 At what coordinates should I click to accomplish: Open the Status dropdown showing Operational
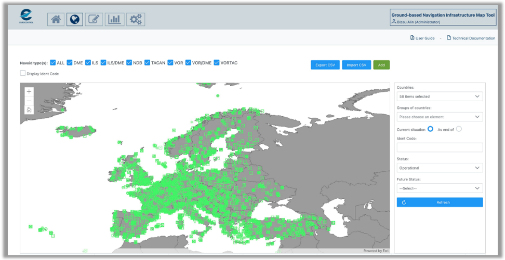[440, 168]
